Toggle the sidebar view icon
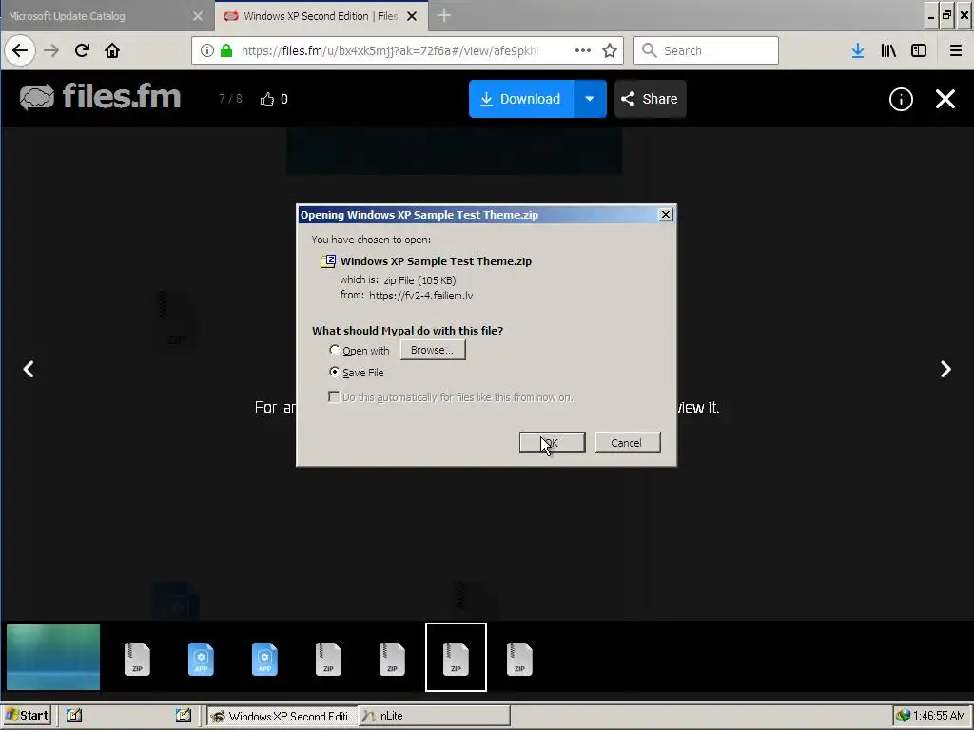Image resolution: width=974 pixels, height=730 pixels. (919, 50)
